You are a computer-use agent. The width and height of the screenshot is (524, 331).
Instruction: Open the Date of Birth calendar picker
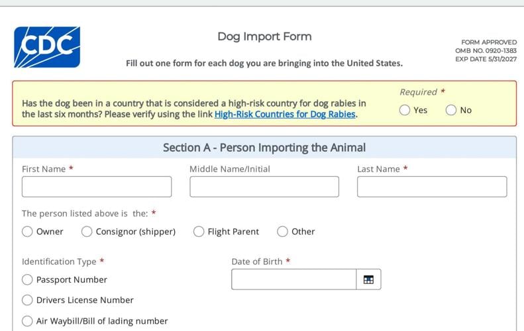tap(368, 279)
